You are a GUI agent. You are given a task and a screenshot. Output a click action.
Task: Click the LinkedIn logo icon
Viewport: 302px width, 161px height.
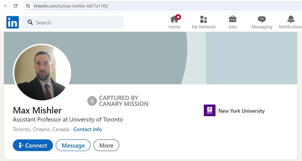pos(12,22)
